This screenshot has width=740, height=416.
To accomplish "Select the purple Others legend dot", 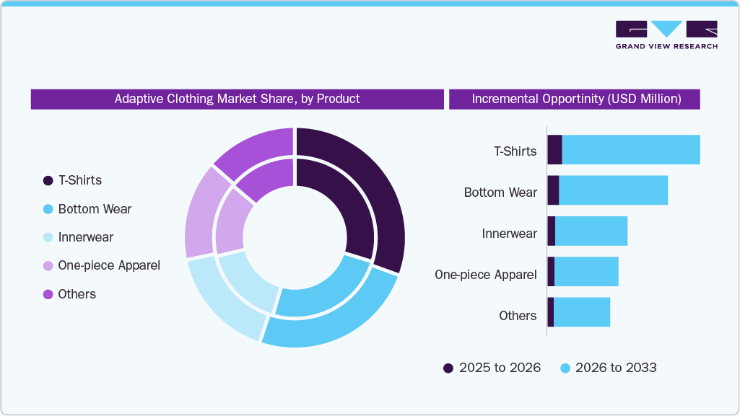I will click(48, 294).
